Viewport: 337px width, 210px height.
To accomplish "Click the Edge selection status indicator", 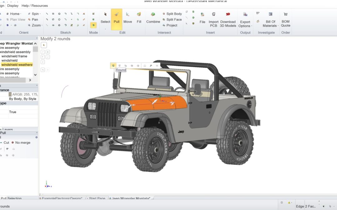I will coord(300,206).
